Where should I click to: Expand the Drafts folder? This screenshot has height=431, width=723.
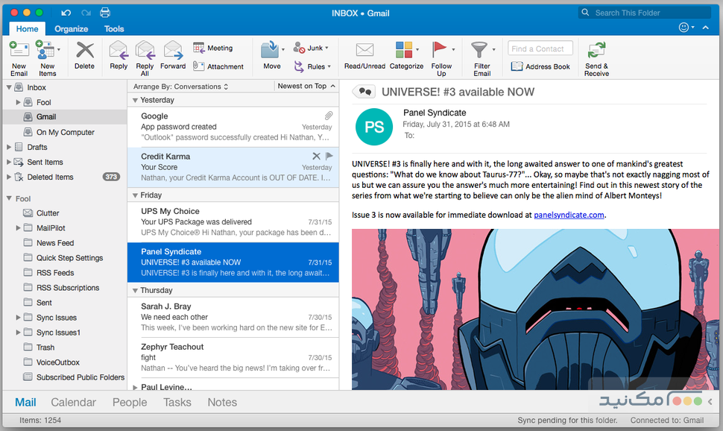coord(9,146)
